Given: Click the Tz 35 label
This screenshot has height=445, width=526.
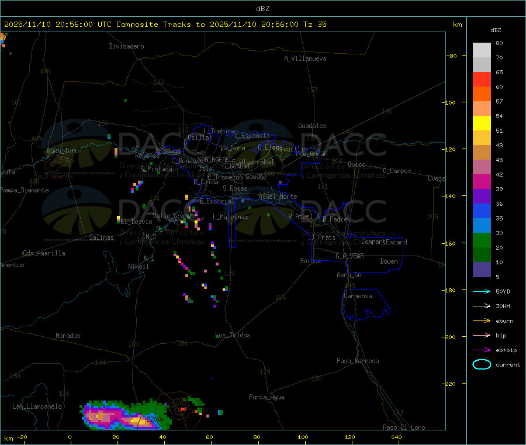Looking at the screenshot, I should tap(314, 25).
